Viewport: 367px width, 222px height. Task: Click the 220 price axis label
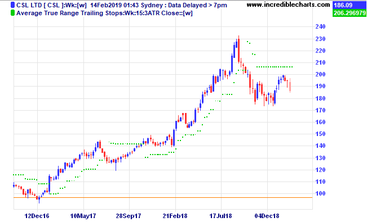(320, 51)
